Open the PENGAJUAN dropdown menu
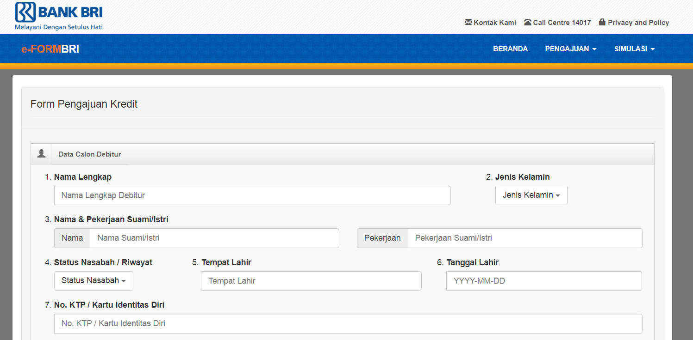Image resolution: width=693 pixels, height=340 pixels. (x=571, y=49)
